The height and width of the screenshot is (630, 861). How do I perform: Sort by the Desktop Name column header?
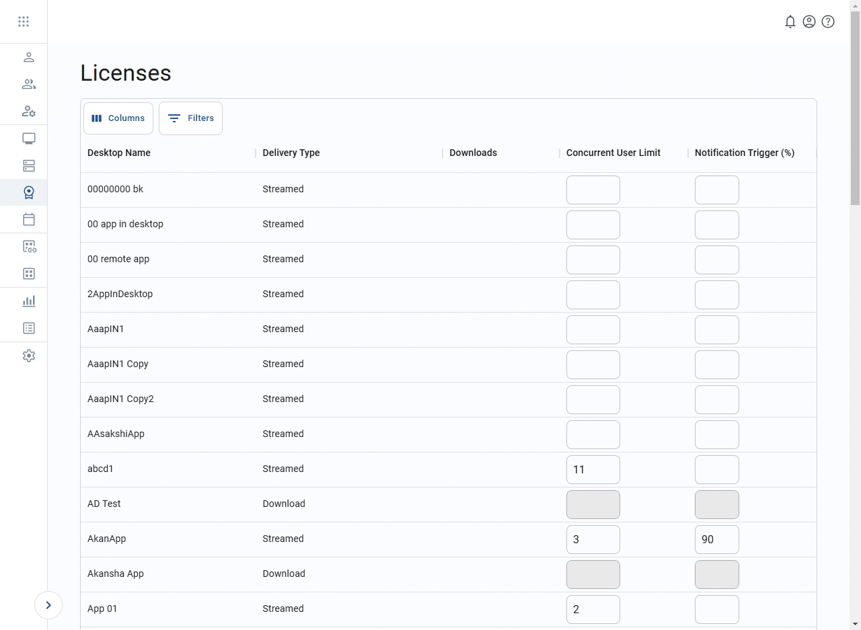[119, 153]
